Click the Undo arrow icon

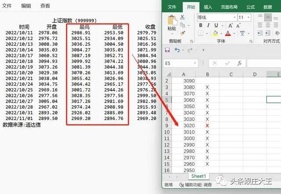pyautogui.click(x=177, y=50)
